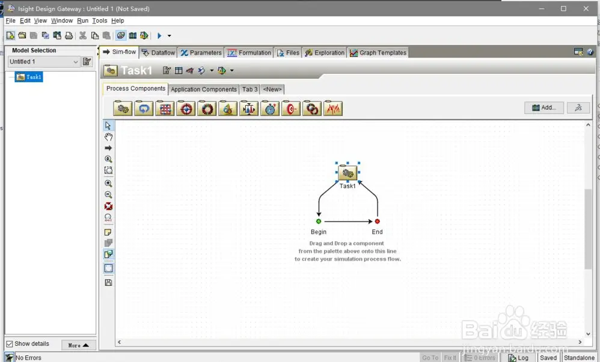This screenshot has height=362, width=600.
Task: Open the Graph Templates tab
Action: coord(378,53)
